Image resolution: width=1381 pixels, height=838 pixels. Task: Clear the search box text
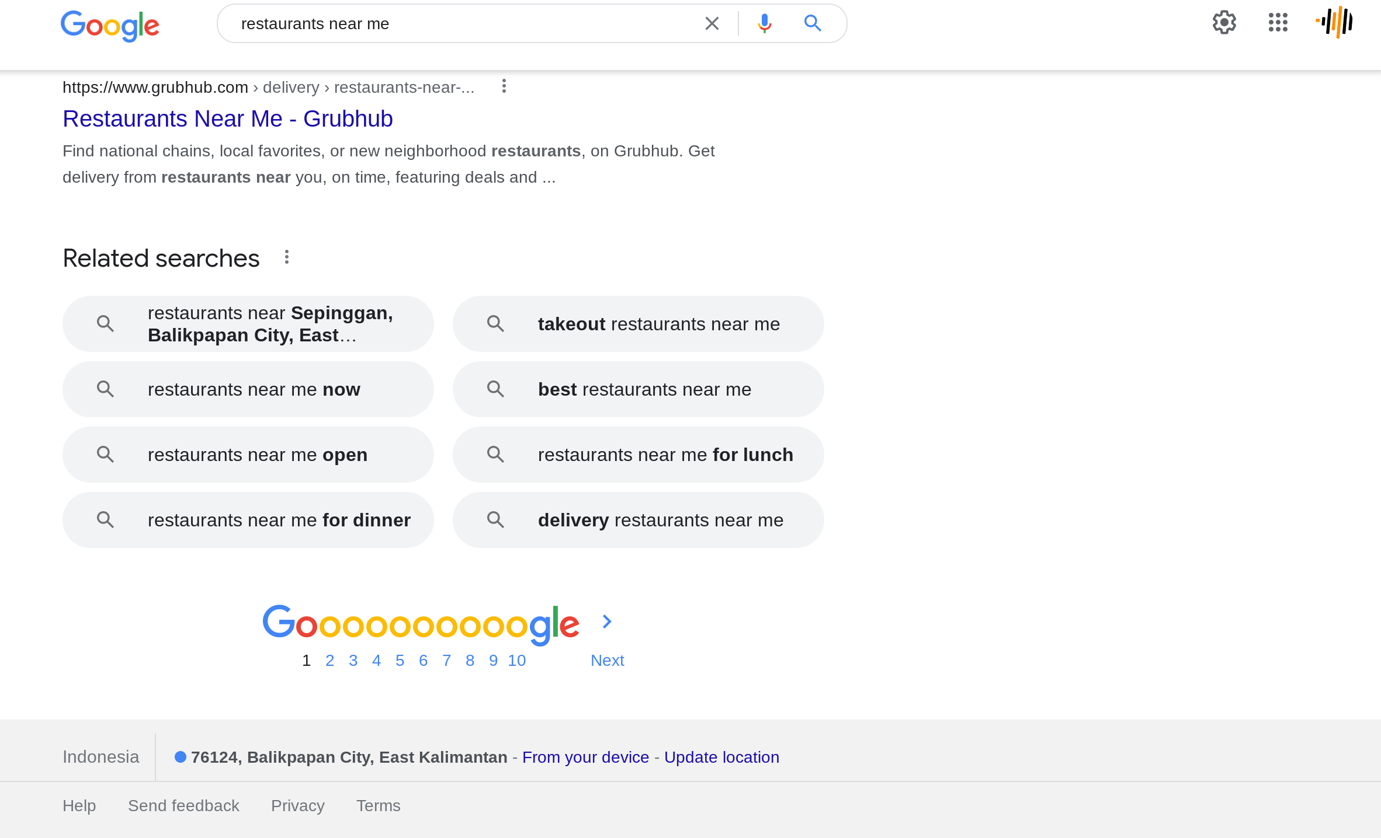pyautogui.click(x=712, y=23)
